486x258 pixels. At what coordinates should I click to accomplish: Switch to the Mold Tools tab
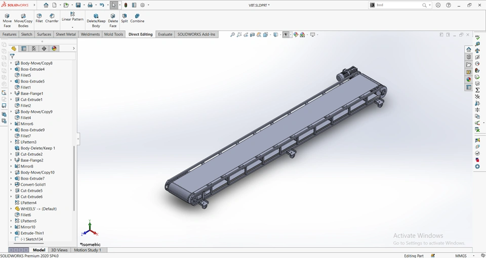[113, 34]
